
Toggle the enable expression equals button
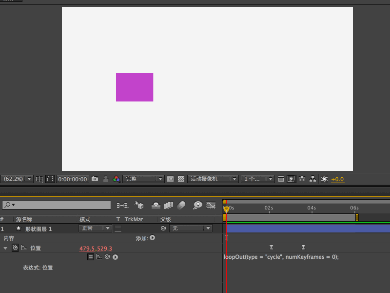[91, 257]
